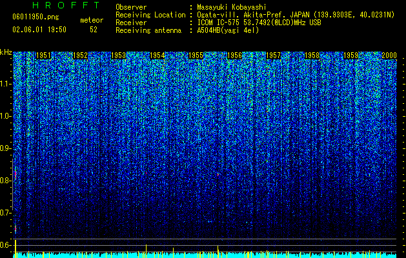406x258 pixels.
Task: Select the ICOM IC-575 53.7492 MHz USB text
Action: click(x=259, y=23)
